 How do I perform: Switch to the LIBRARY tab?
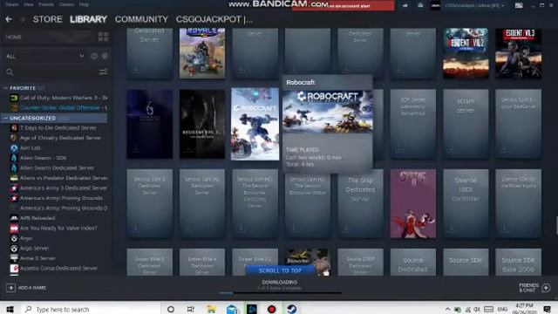[88, 19]
